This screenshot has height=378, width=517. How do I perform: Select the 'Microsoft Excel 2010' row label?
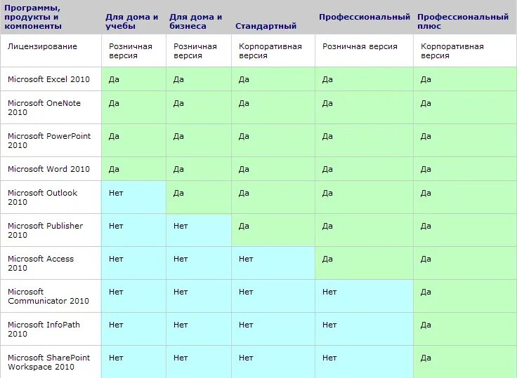pyautogui.click(x=48, y=79)
